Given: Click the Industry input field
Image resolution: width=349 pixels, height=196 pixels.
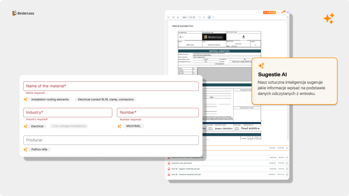Looking at the screenshot, I should [x=67, y=113].
